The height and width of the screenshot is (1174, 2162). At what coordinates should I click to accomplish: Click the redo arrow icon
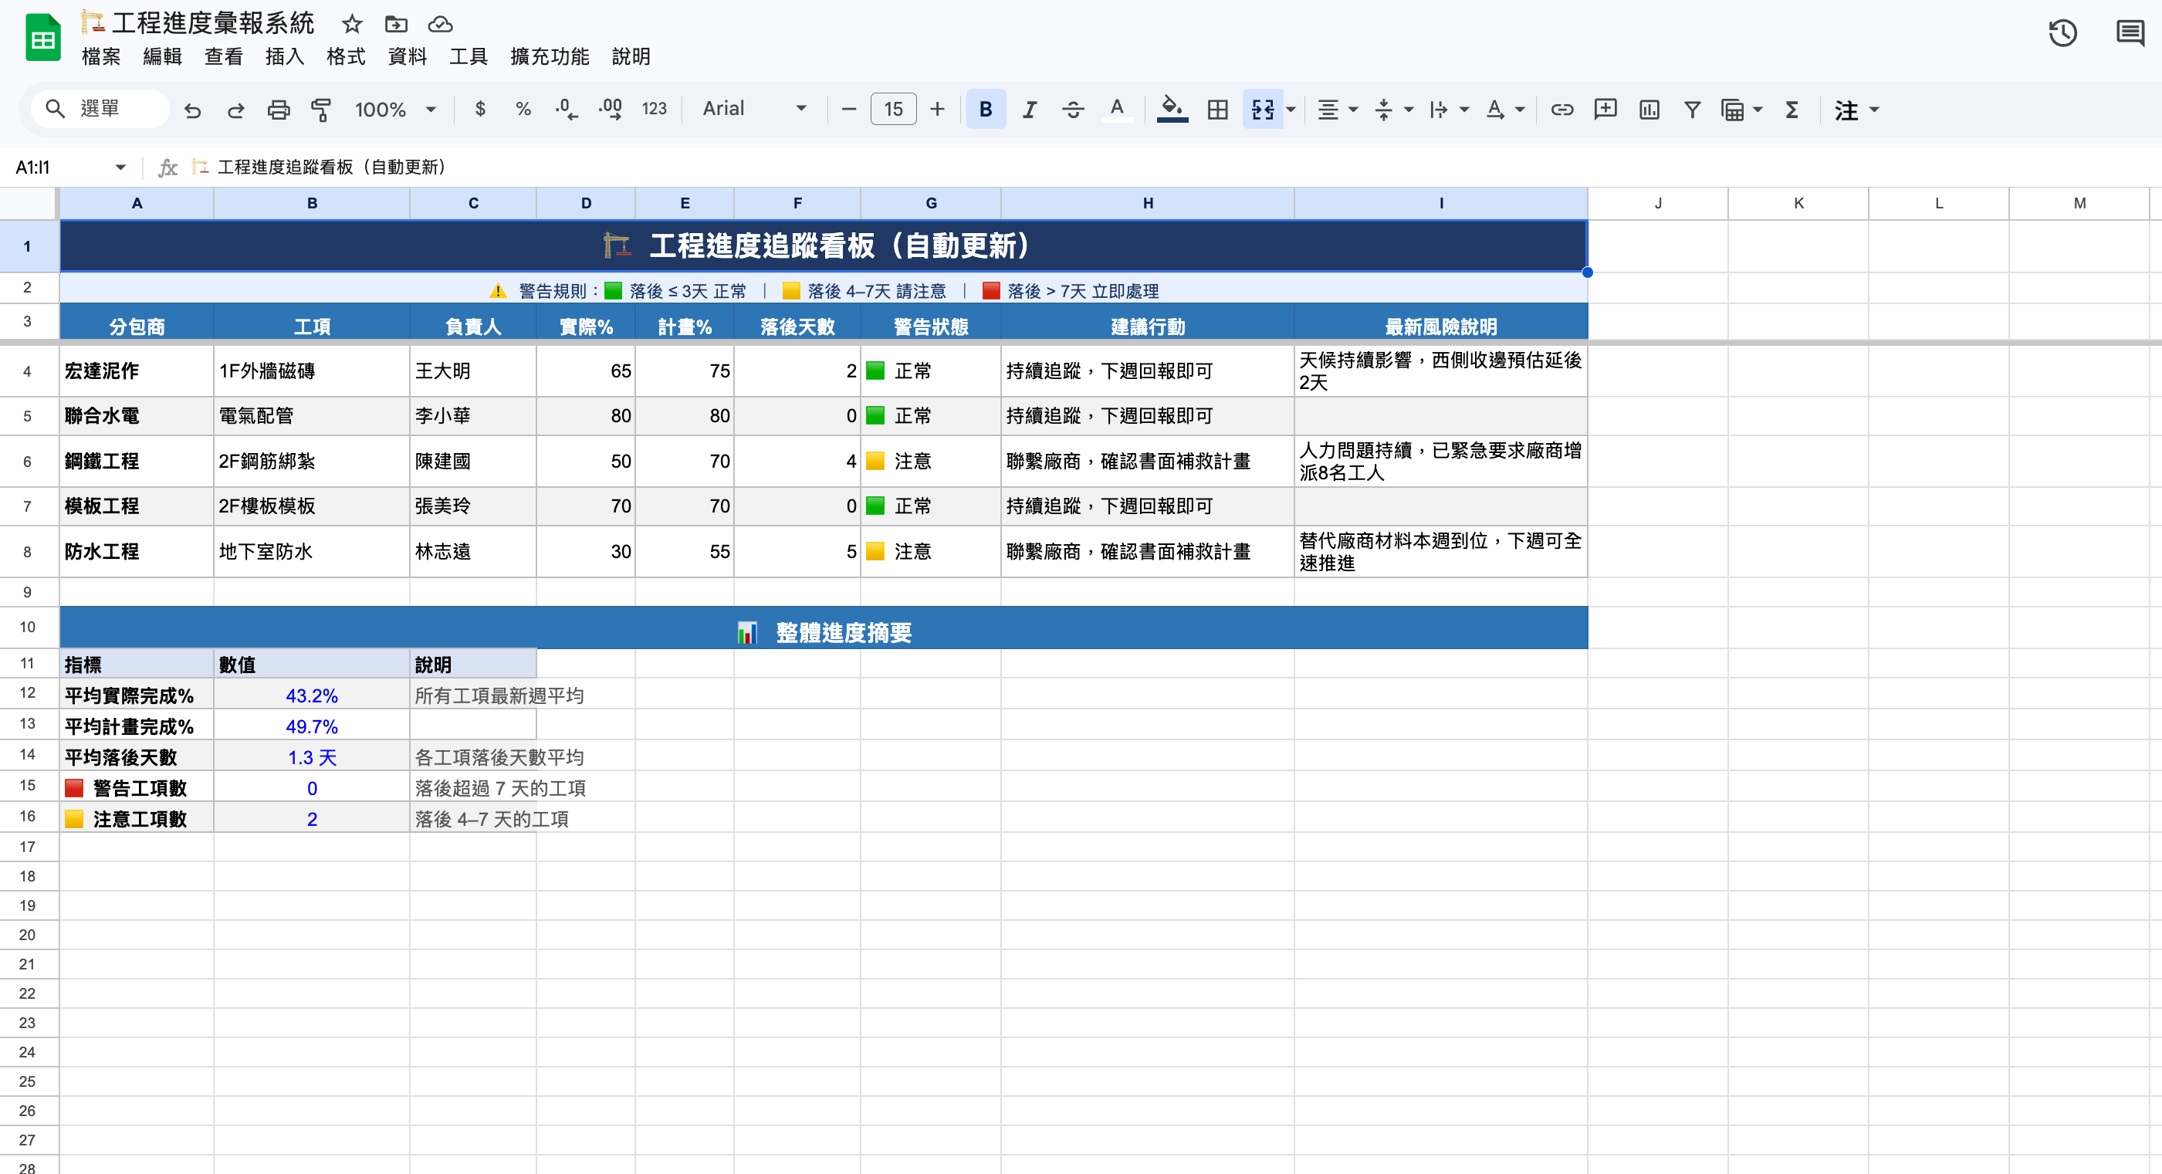tap(236, 110)
